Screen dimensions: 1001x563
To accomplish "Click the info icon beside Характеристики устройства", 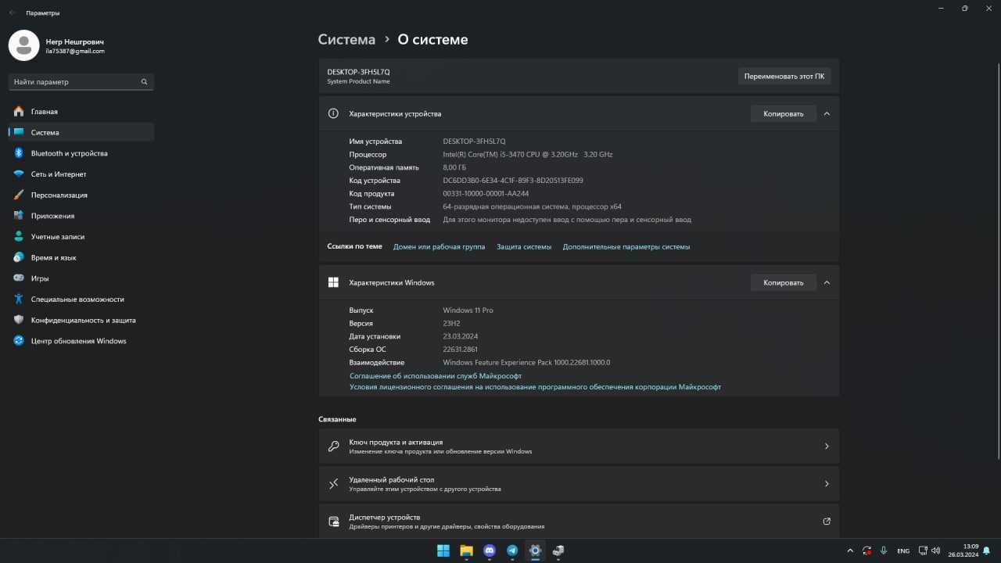I will pos(333,113).
